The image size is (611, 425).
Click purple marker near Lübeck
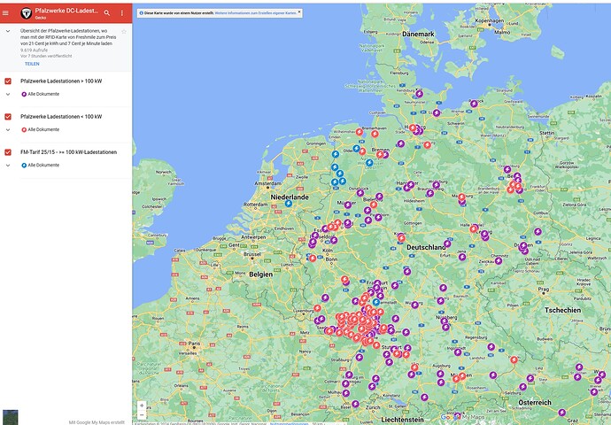[437, 113]
